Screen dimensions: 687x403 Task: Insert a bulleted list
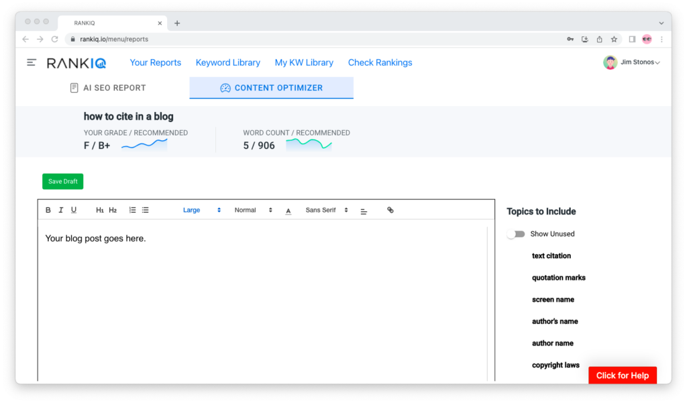(x=146, y=210)
